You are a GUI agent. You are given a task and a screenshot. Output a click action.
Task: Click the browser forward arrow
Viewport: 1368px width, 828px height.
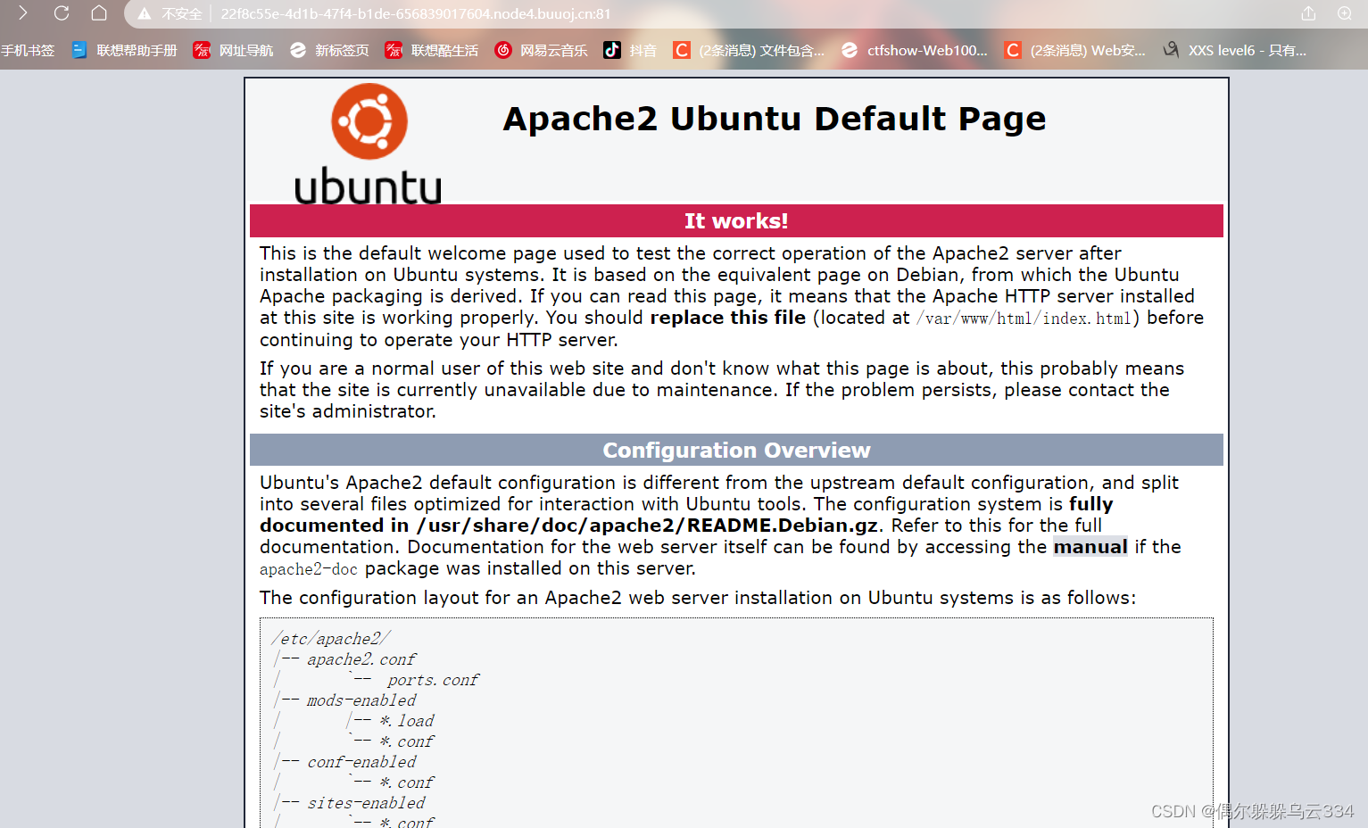pos(23,13)
